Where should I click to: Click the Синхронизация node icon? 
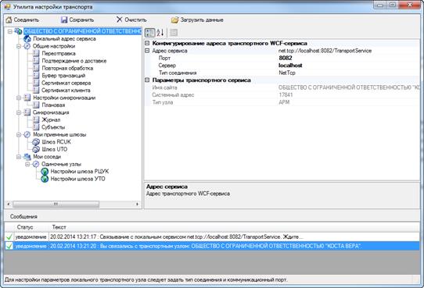pos(27,112)
